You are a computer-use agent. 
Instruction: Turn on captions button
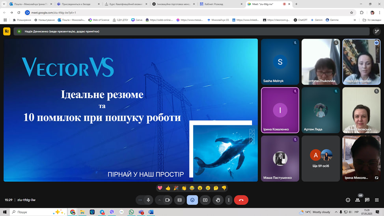[179, 200]
